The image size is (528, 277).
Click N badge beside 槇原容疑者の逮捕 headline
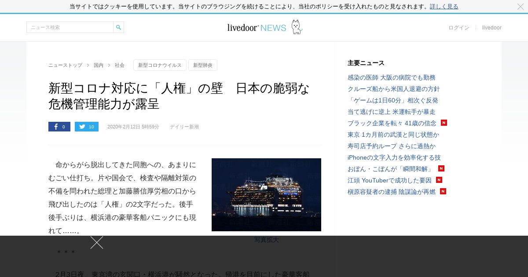click(x=443, y=191)
